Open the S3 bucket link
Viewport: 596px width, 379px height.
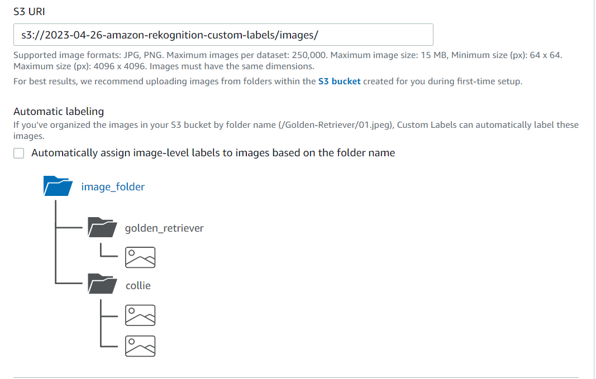pyautogui.click(x=339, y=81)
